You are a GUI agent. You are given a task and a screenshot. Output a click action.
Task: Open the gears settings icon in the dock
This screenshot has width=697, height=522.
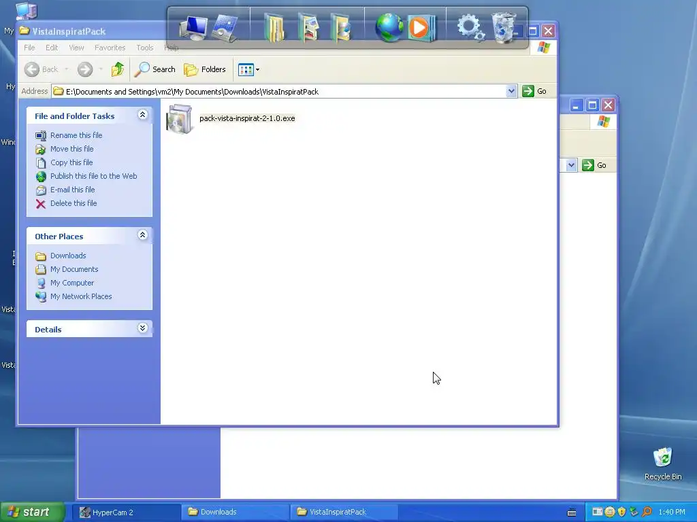[x=471, y=27]
